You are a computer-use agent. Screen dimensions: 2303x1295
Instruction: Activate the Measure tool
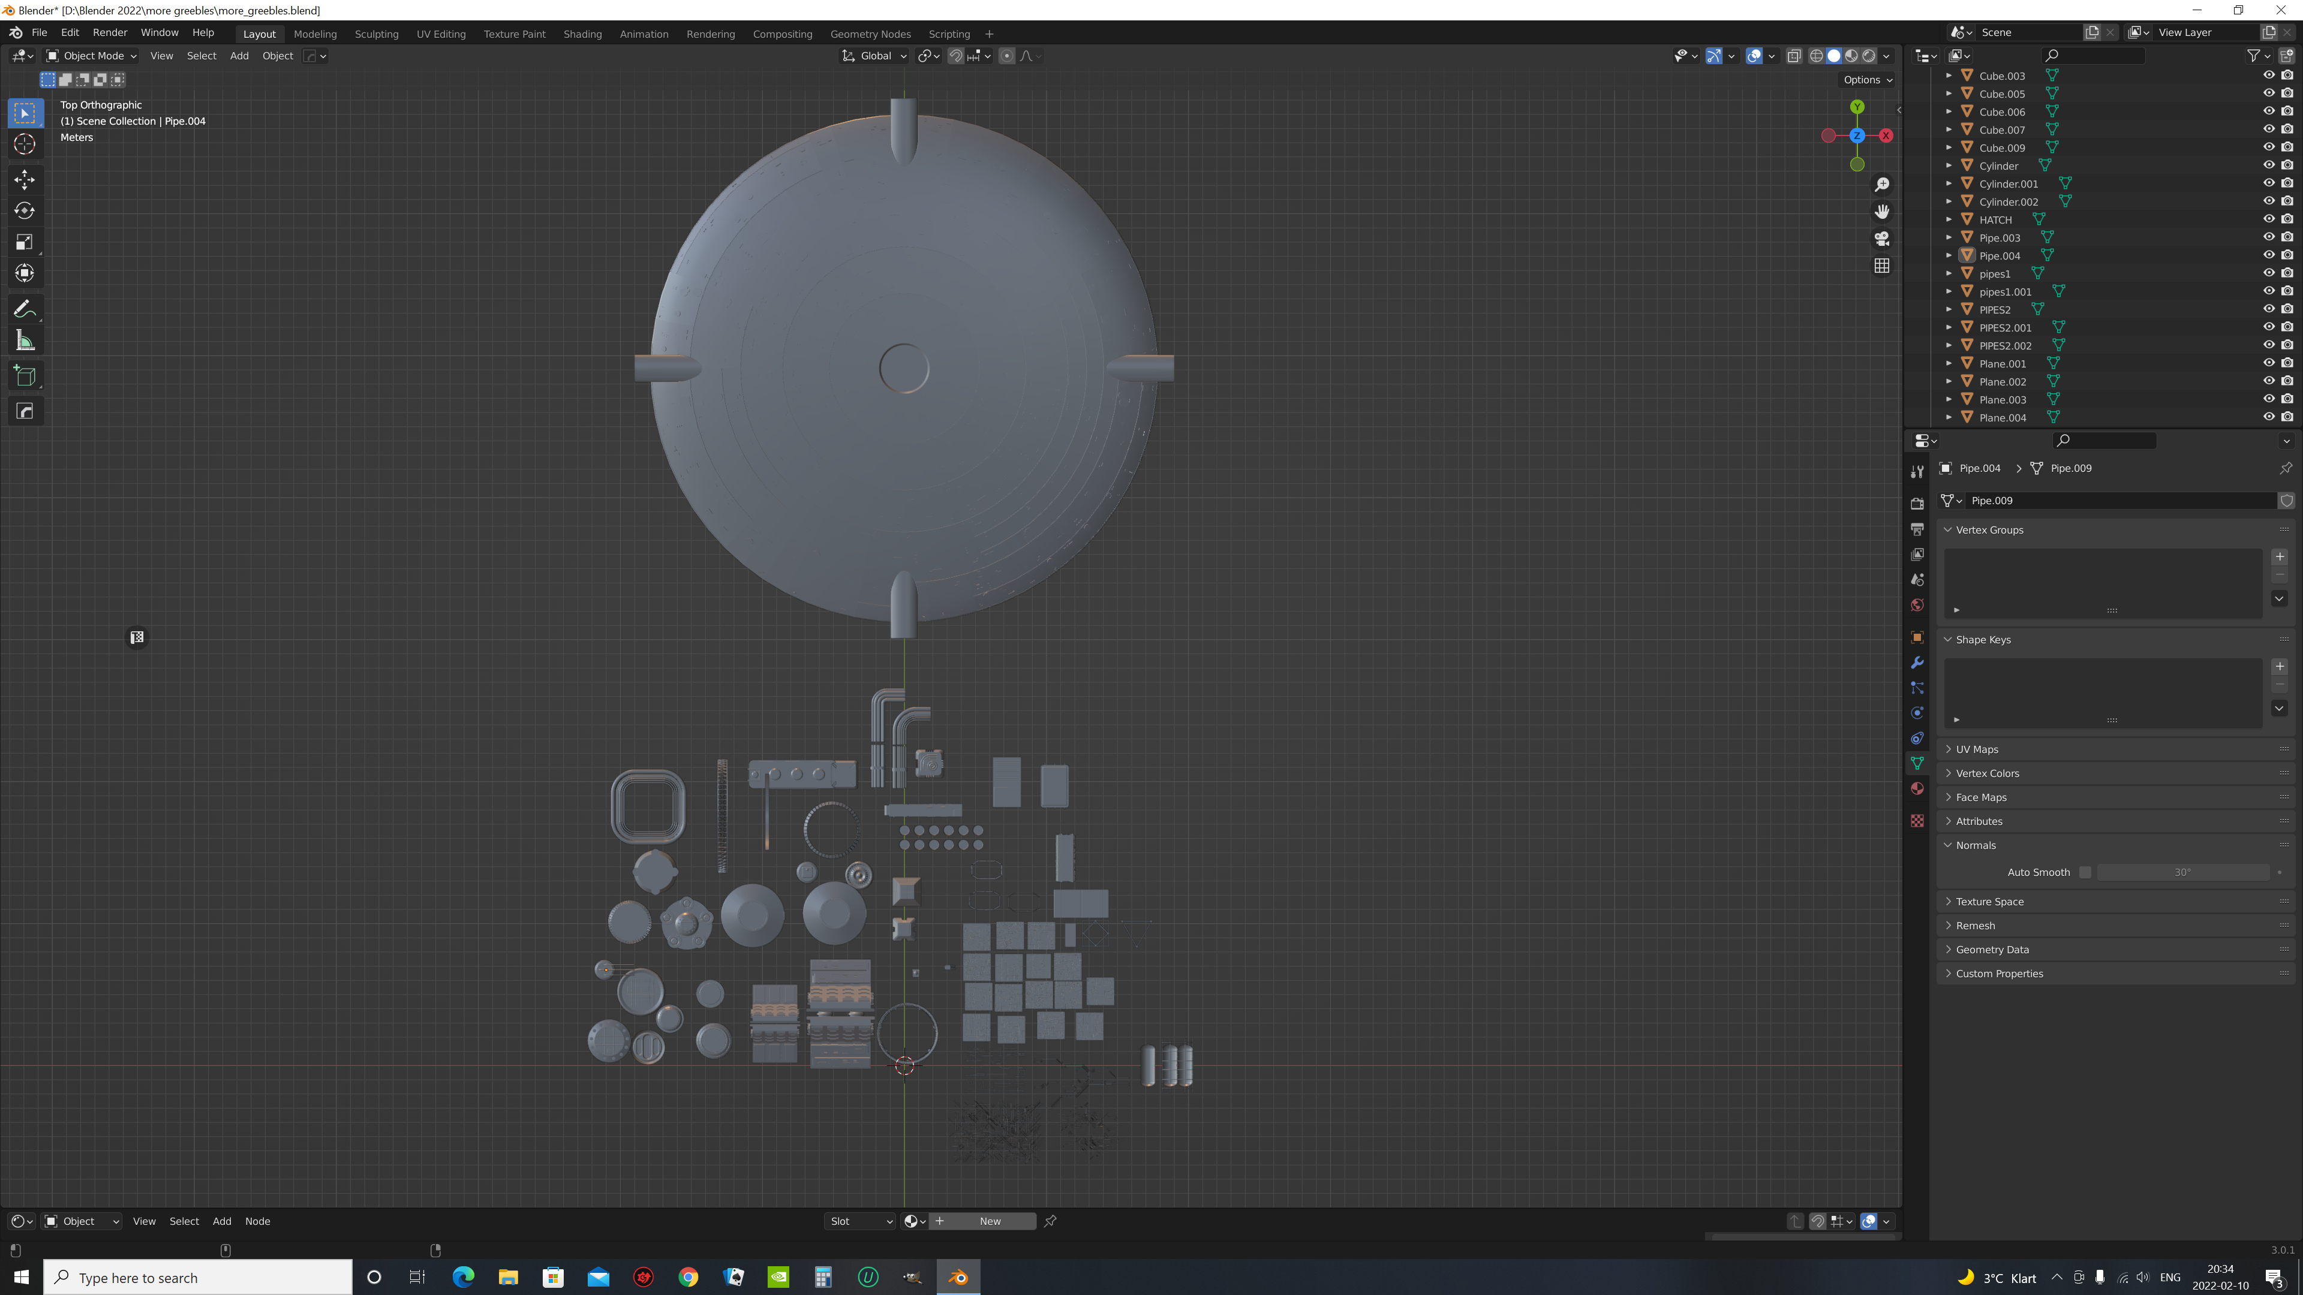click(x=25, y=339)
